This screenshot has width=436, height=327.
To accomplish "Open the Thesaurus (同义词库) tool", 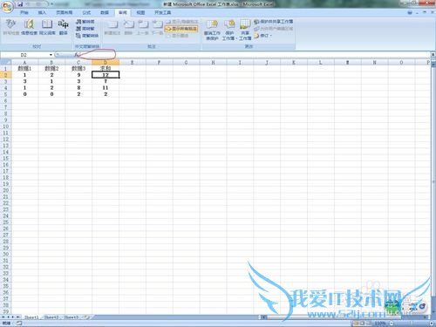I will pyautogui.click(x=47, y=27).
